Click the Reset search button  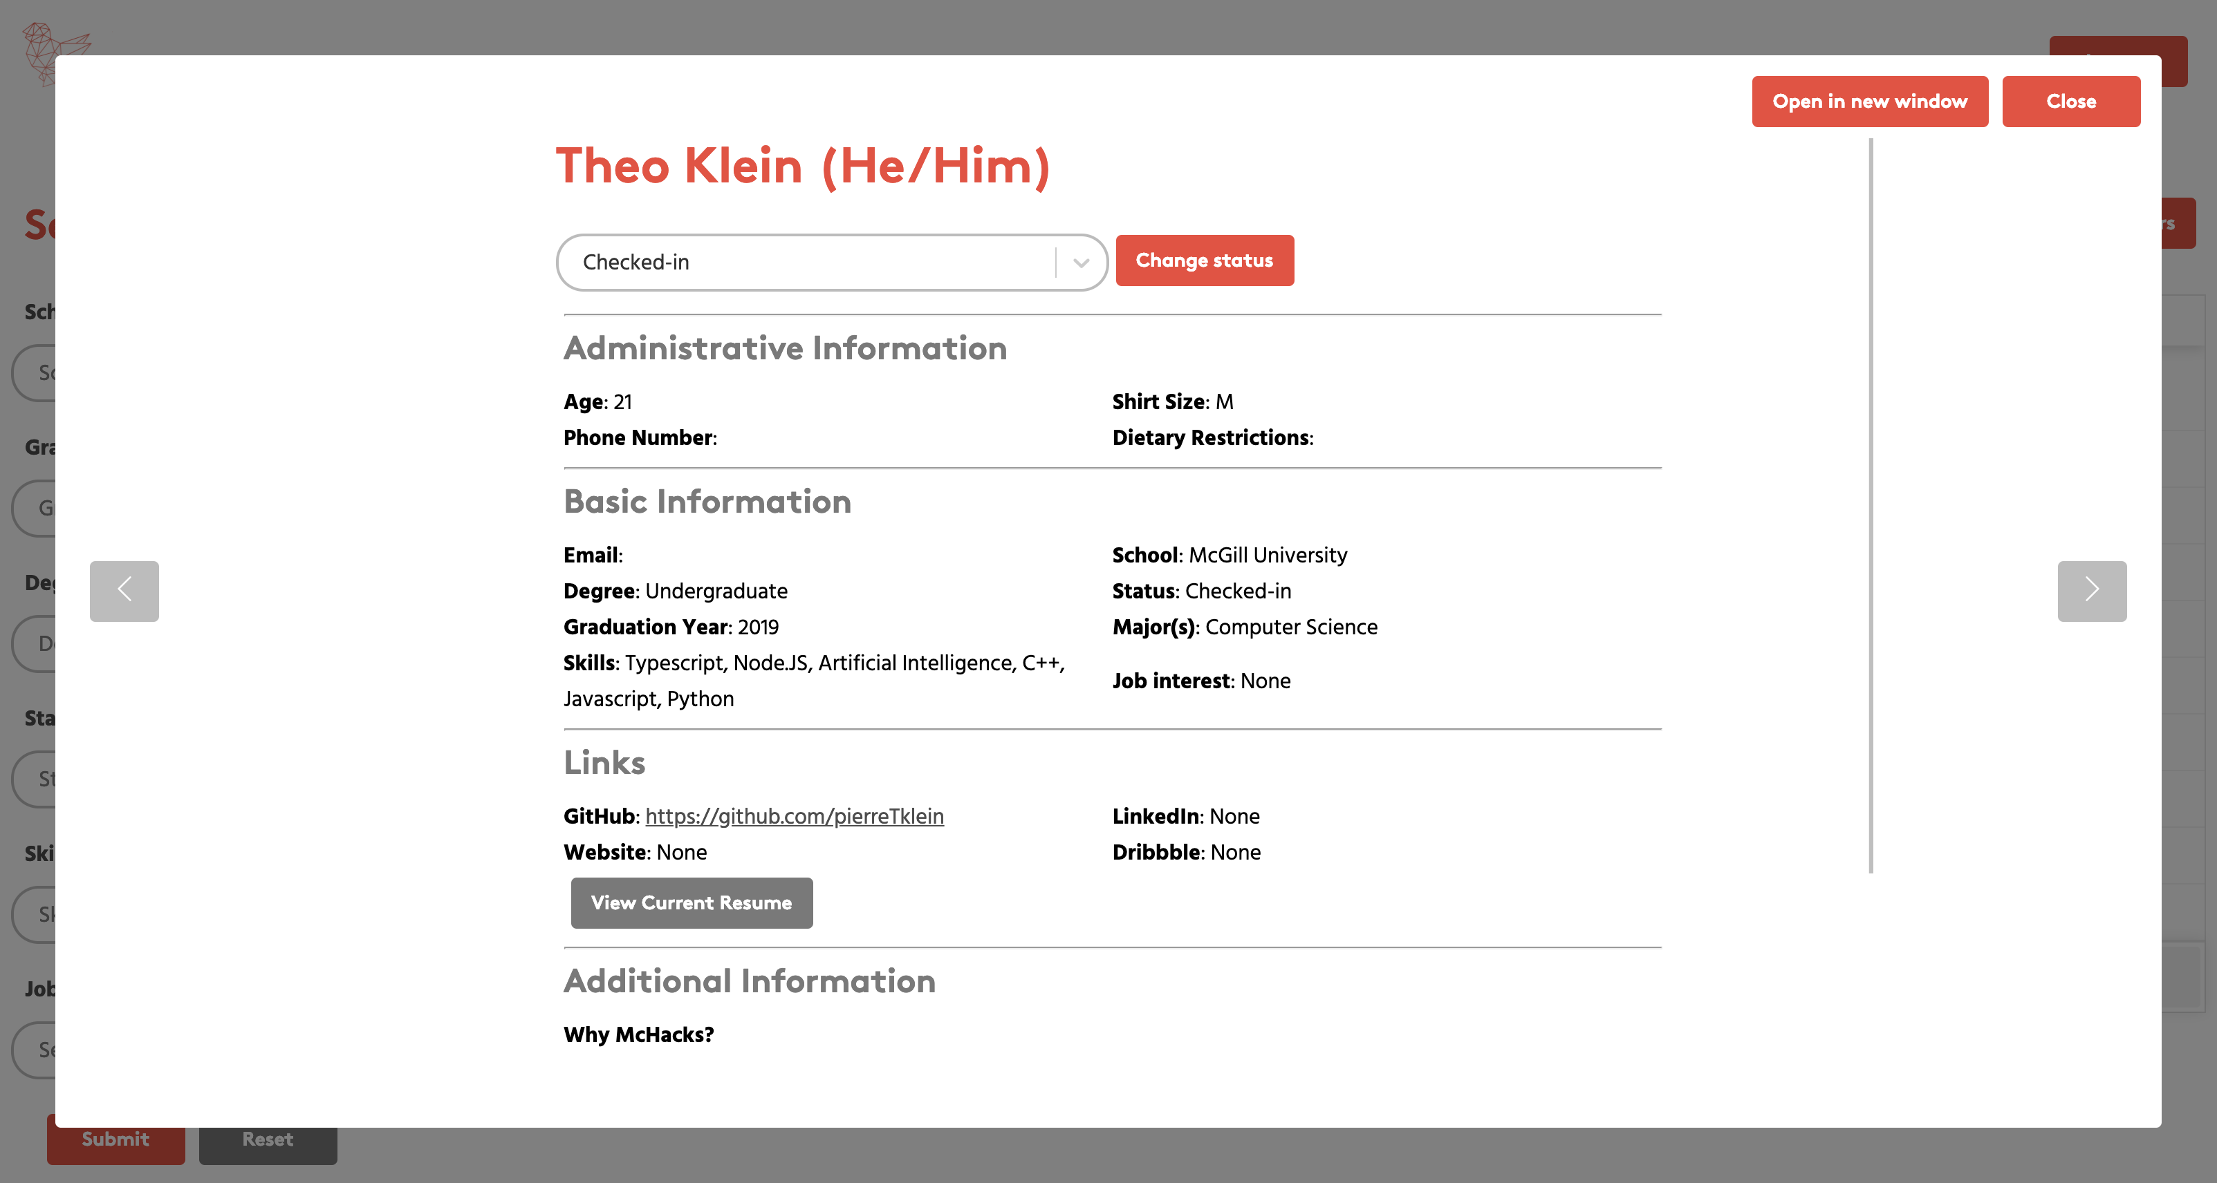click(x=268, y=1144)
